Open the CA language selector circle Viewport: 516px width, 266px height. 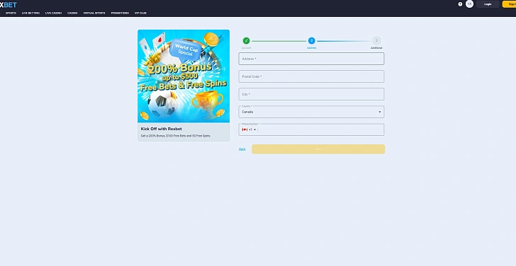click(x=470, y=4)
